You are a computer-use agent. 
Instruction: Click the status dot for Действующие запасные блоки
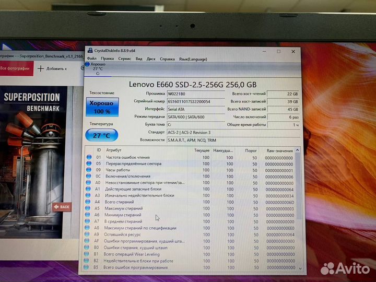pos(88,189)
